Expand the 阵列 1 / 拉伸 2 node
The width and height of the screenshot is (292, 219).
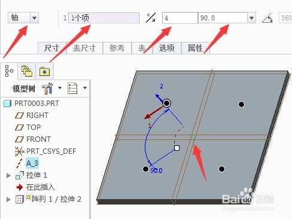pos(8,199)
